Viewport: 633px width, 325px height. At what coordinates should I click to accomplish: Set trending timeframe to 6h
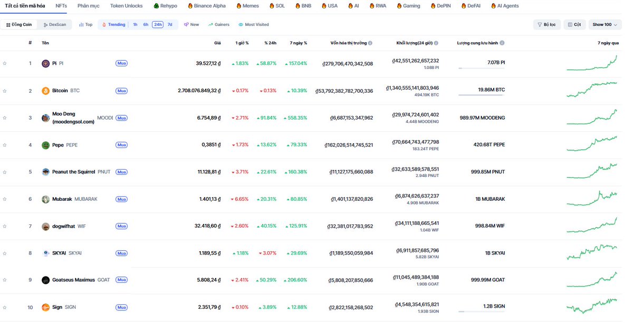point(146,25)
